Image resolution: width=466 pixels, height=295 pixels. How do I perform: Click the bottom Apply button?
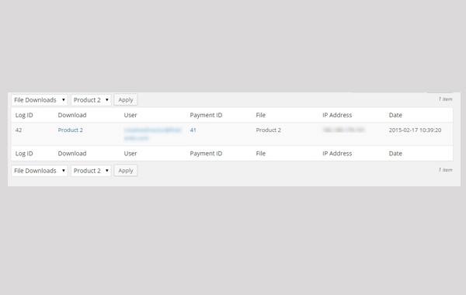[x=125, y=171]
